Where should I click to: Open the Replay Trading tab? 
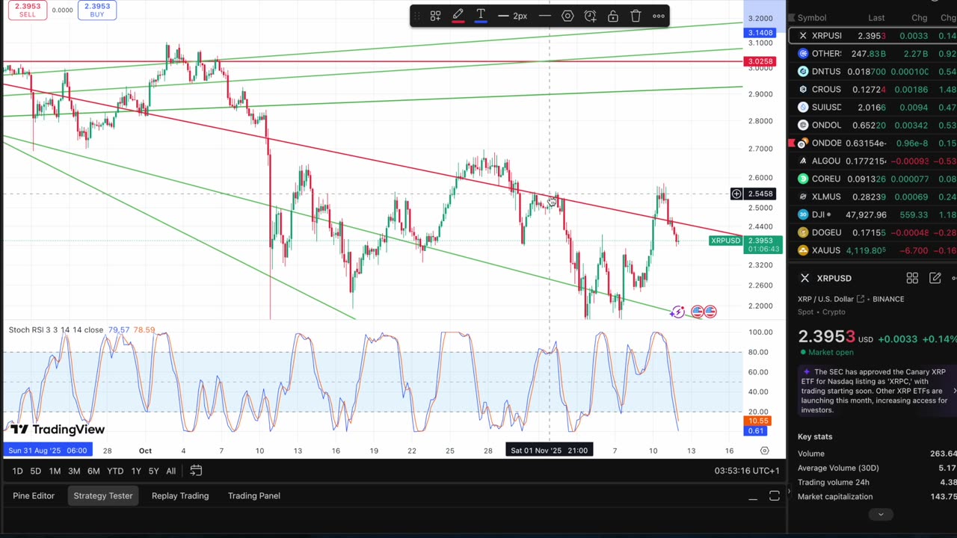(x=180, y=495)
